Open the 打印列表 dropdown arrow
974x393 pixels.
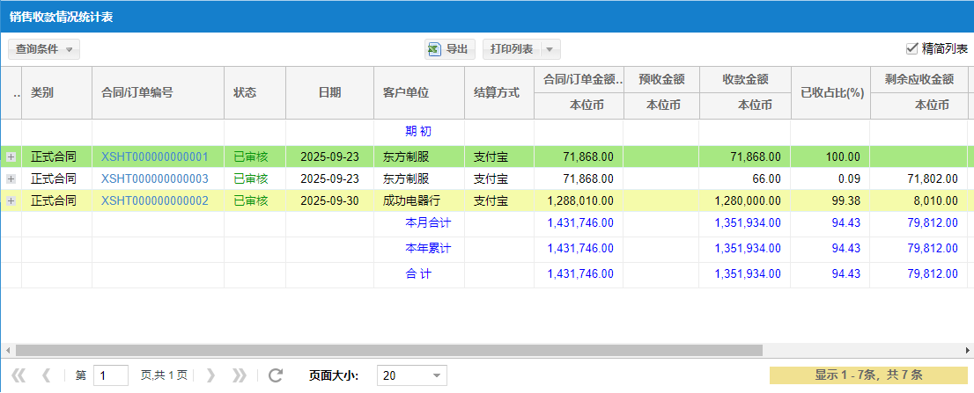[x=550, y=49]
